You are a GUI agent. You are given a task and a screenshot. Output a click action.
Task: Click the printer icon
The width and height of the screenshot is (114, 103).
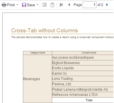coord(4,5)
